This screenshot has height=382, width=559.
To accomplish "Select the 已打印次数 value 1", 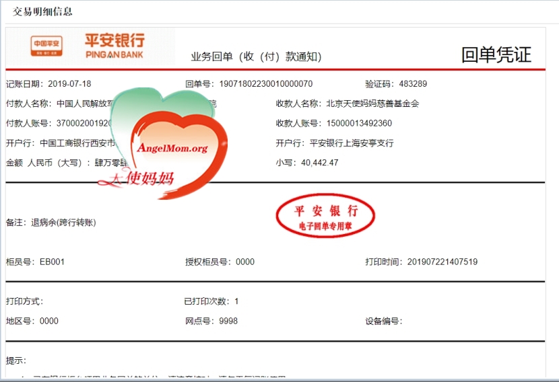I will 236,301.
